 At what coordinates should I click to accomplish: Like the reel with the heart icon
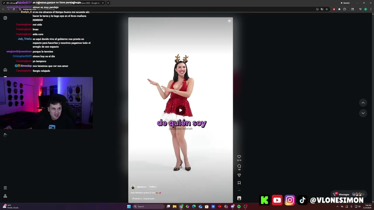tap(239, 157)
